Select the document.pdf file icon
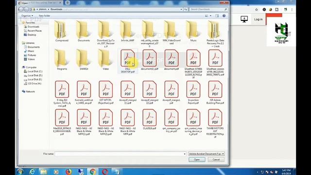This screenshot has width=311, height=175. pos(172,58)
